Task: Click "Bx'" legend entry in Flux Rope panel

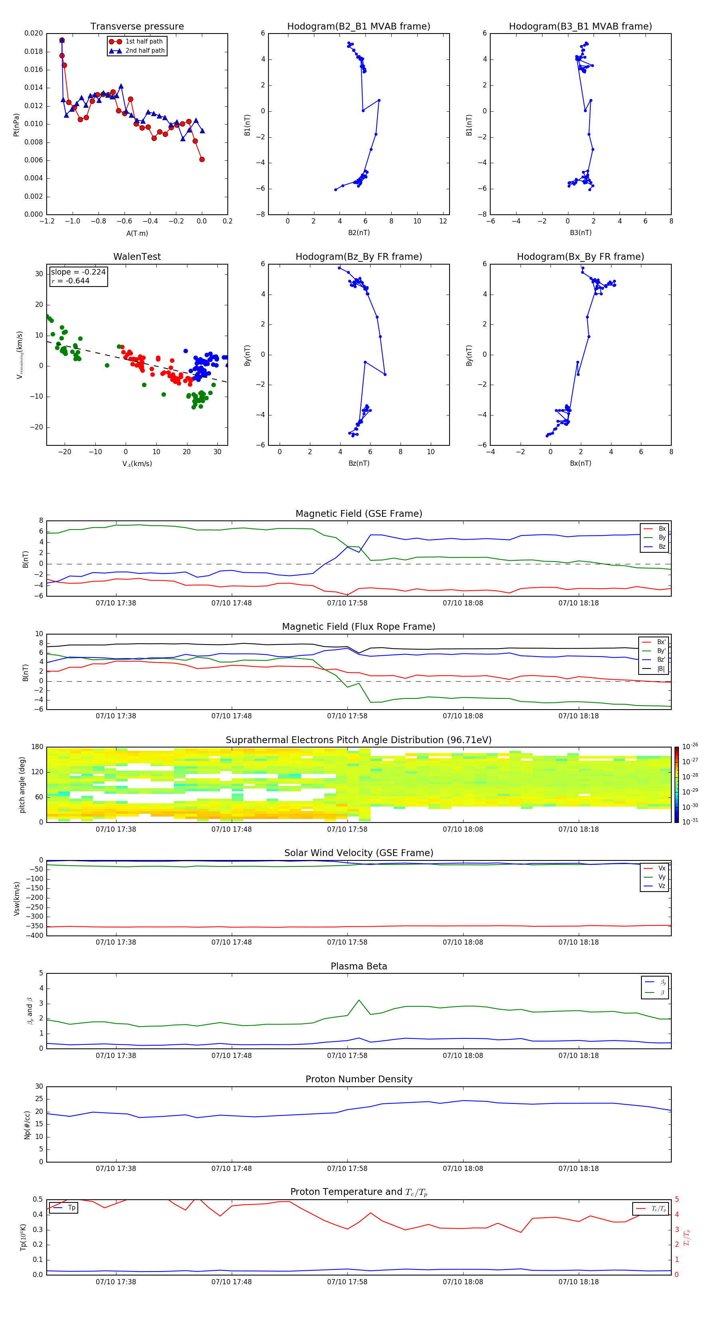Action: point(654,642)
